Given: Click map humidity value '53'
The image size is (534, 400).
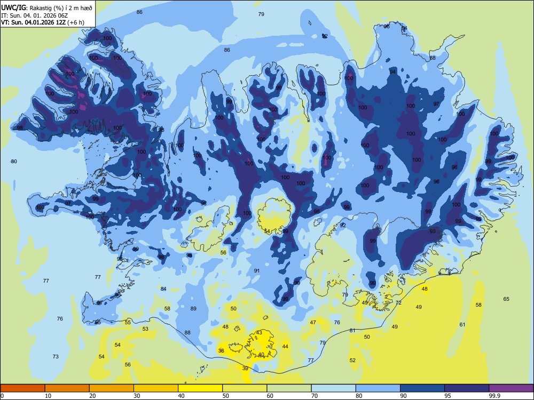Looking at the screenshot, I should (x=145, y=329).
